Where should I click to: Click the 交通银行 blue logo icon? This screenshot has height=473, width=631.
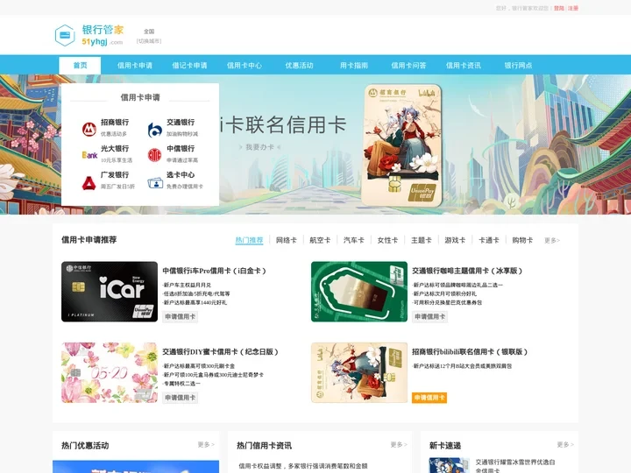point(154,130)
